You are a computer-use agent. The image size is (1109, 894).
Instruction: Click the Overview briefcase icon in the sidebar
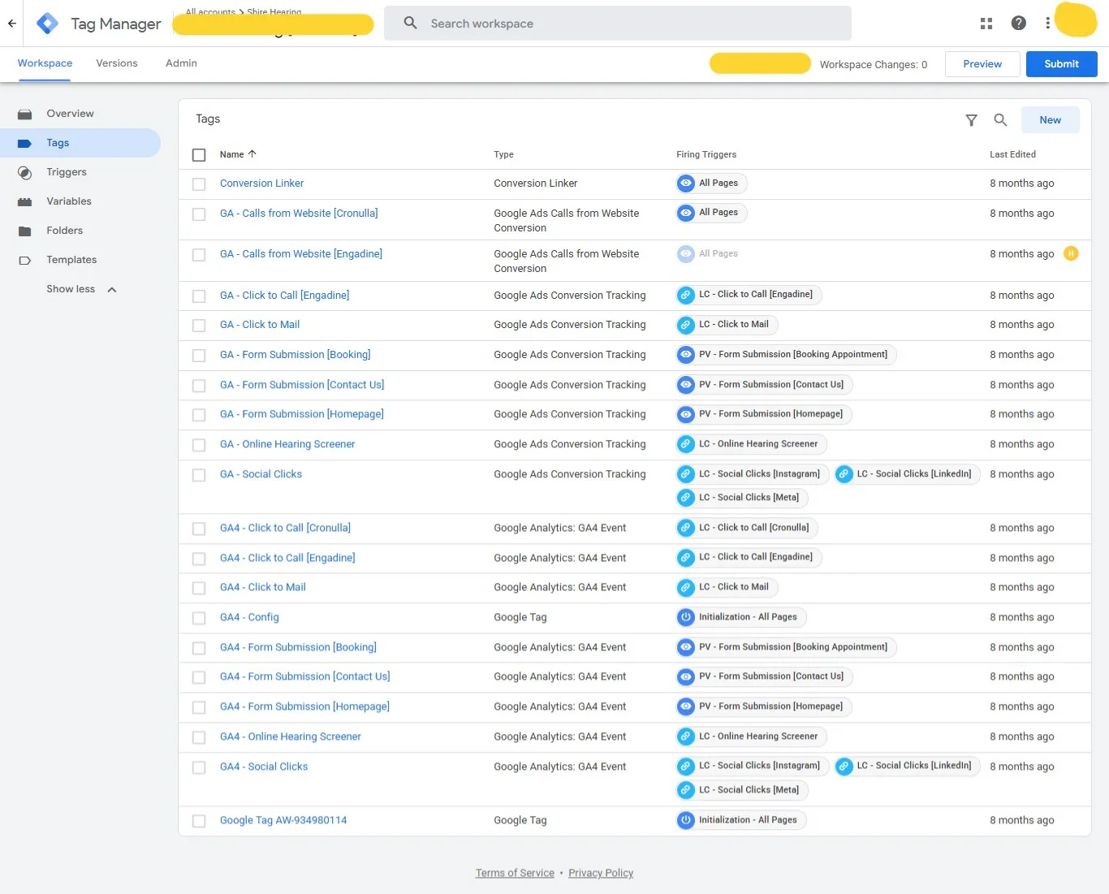[25, 114]
